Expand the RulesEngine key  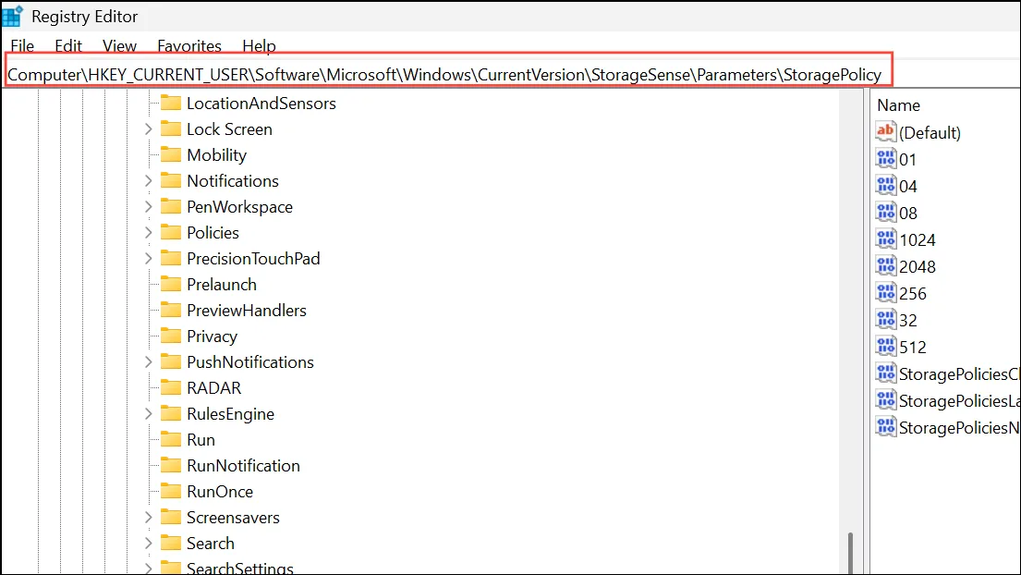[148, 413]
